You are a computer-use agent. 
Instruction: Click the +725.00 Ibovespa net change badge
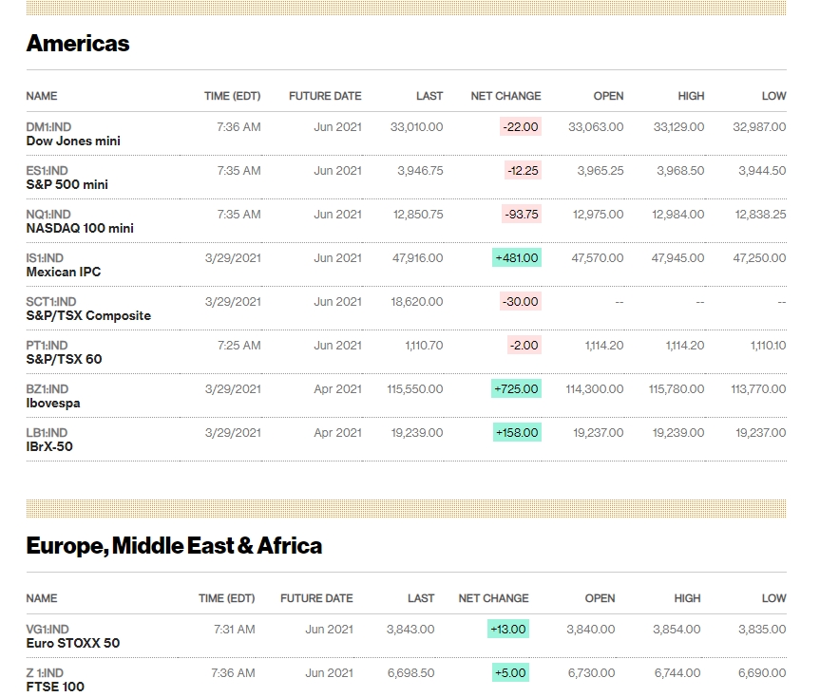[x=517, y=388]
